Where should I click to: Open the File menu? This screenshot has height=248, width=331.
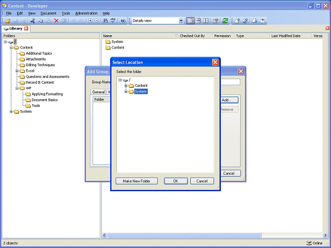(9, 13)
